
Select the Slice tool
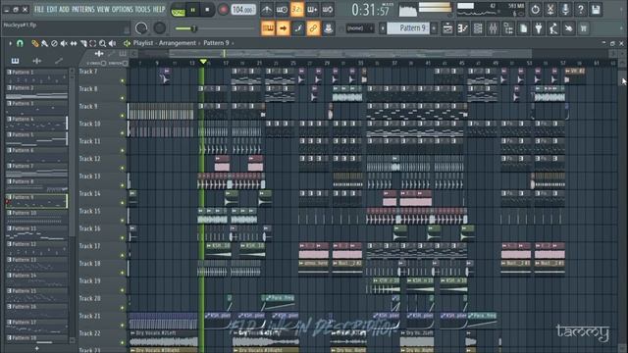[83, 43]
